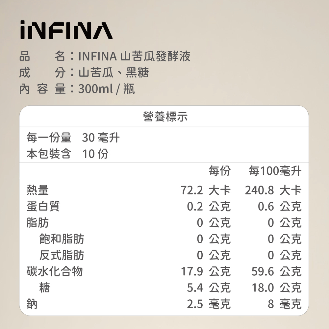Click the 72.2 大卡 calorie value
Screen dimensions: 329x329
point(206,190)
